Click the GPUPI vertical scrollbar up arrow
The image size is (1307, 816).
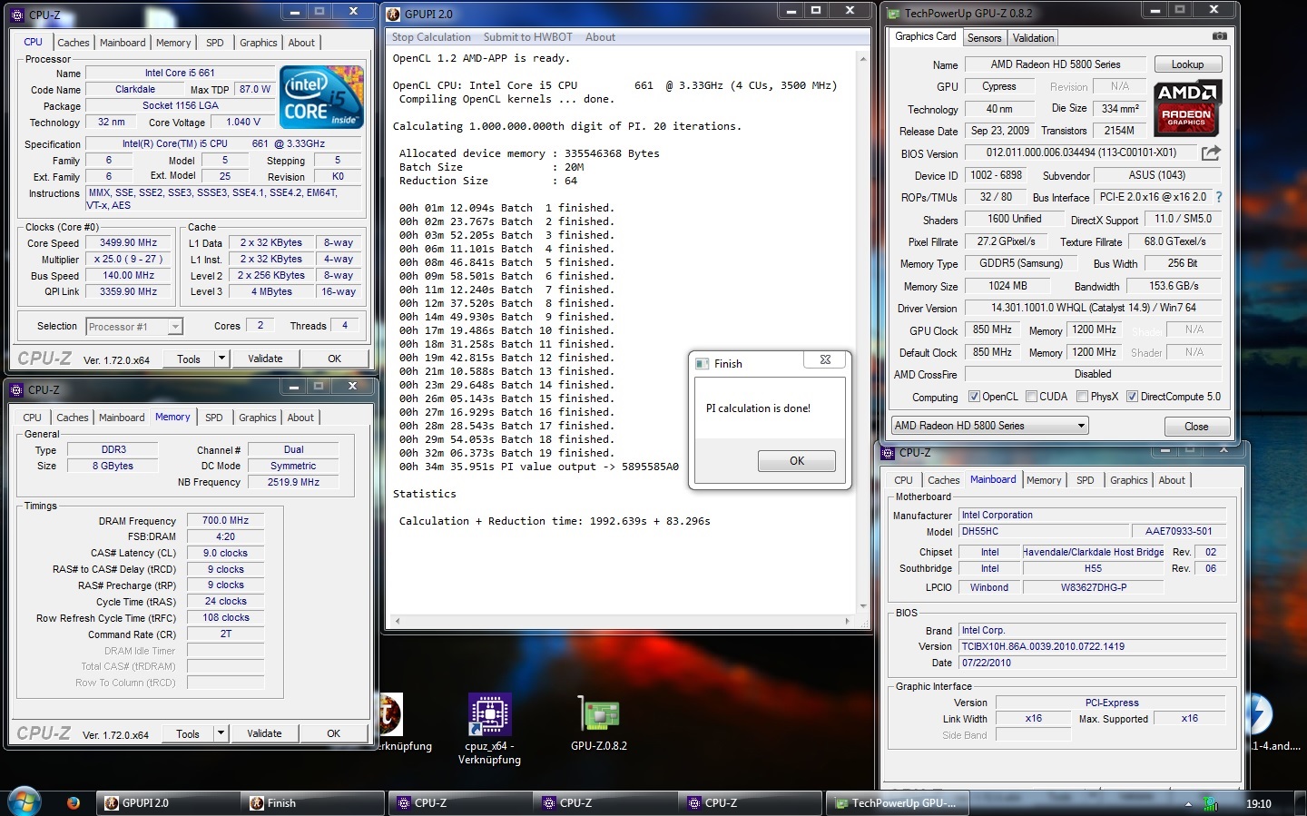click(862, 58)
